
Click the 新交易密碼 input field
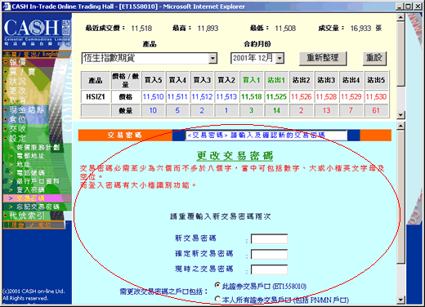tap(269, 239)
